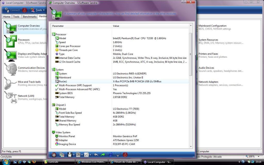Select the Internal Data Cache row
This screenshot has height=165, width=264.
(x=120, y=58)
